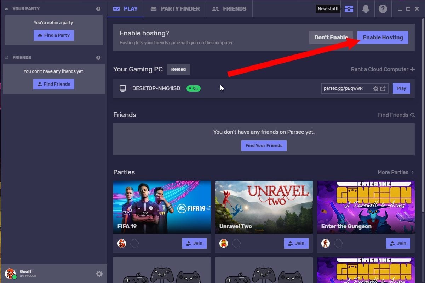Screen dimensions: 425x283
Task: Open account settings gear beside Geoff
Action: [x=99, y=274]
